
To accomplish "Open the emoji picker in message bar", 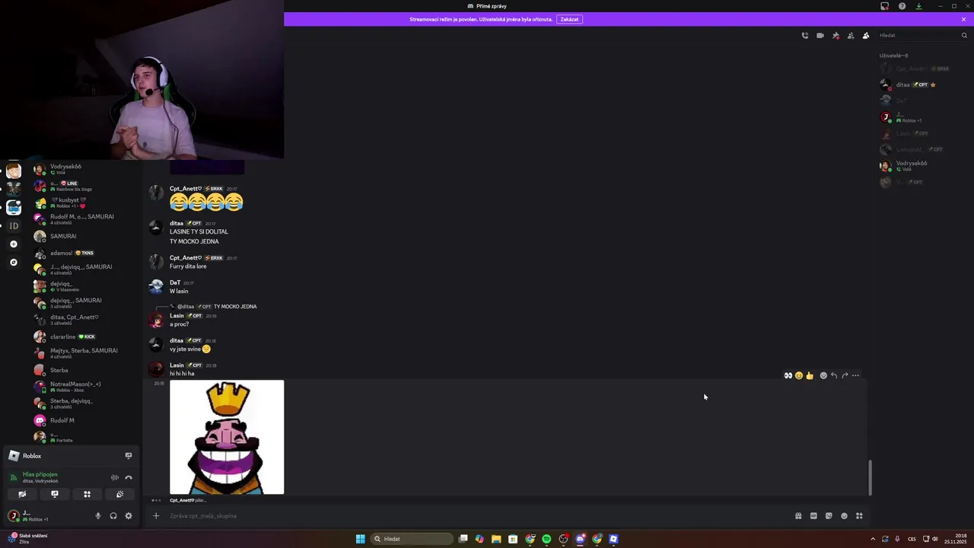I will (844, 516).
